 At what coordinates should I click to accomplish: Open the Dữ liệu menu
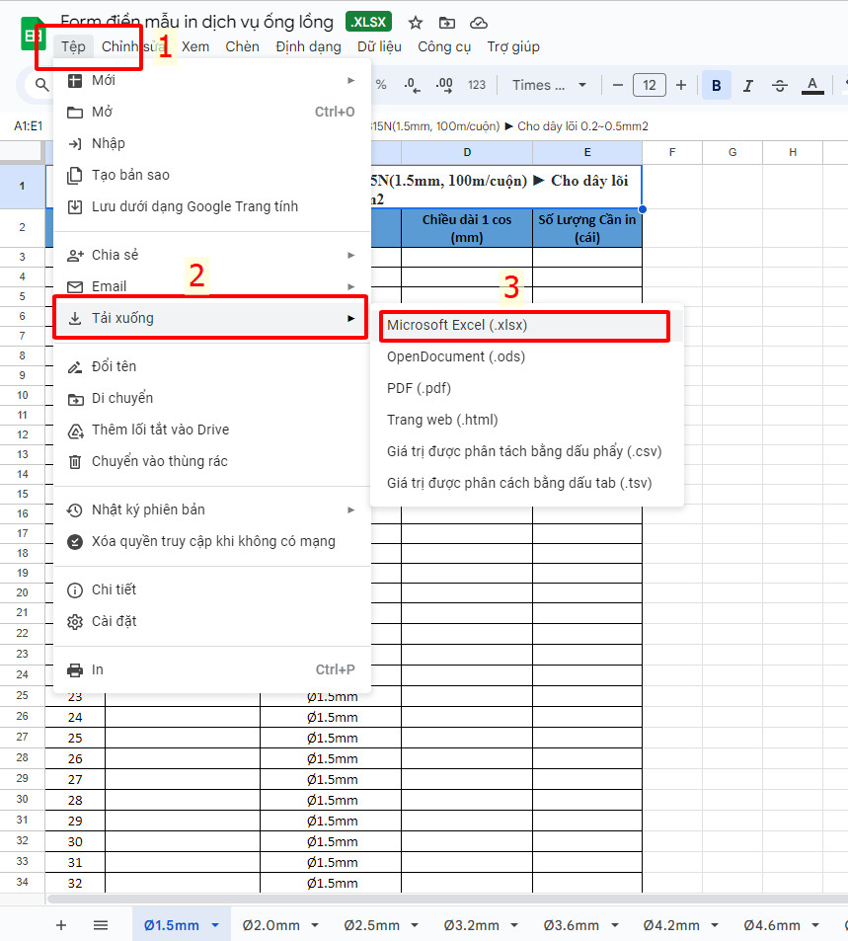[379, 46]
